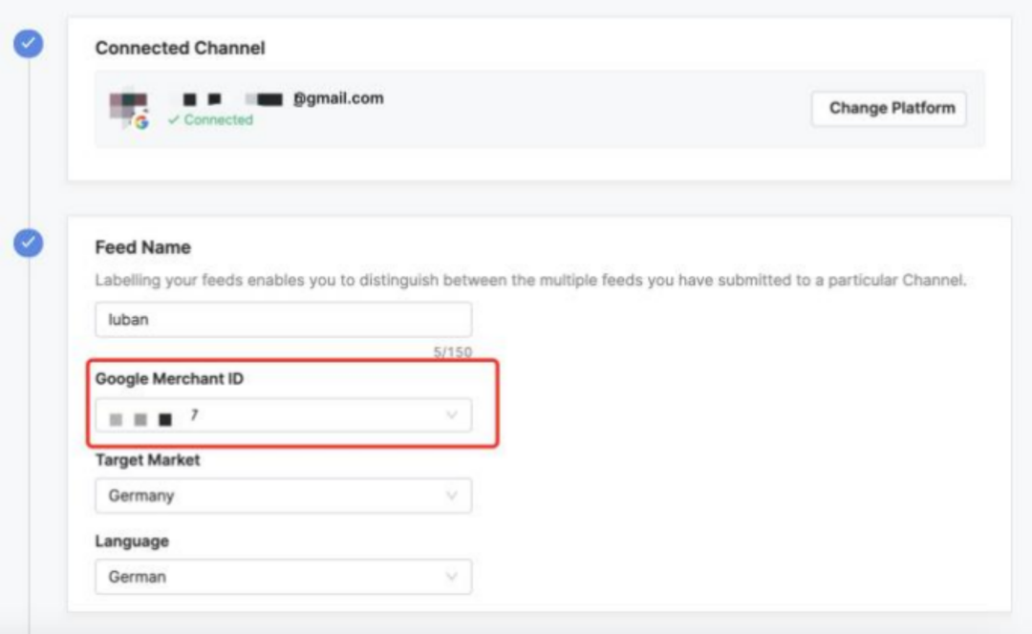
Task: Open the Google Merchant ID dropdown
Action: click(x=283, y=415)
